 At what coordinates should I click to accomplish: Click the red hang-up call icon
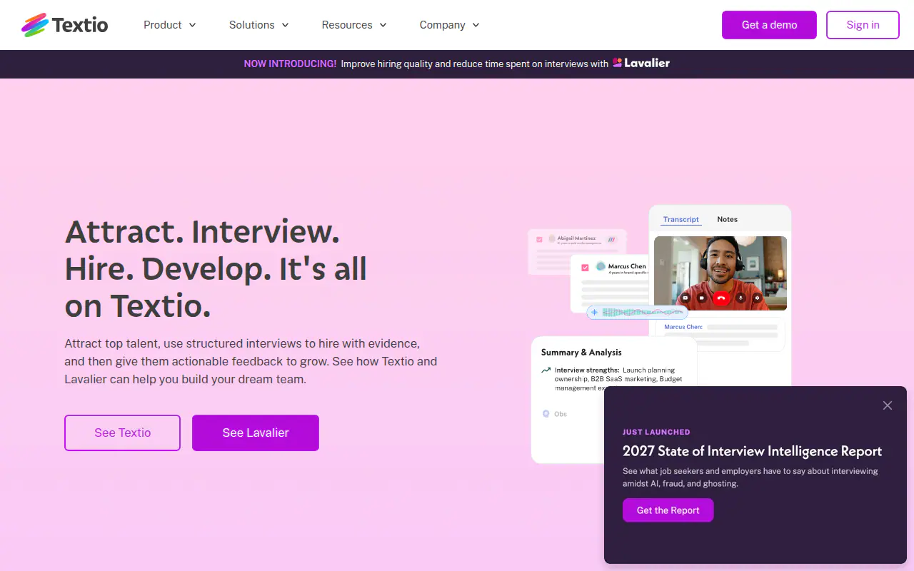tap(720, 298)
